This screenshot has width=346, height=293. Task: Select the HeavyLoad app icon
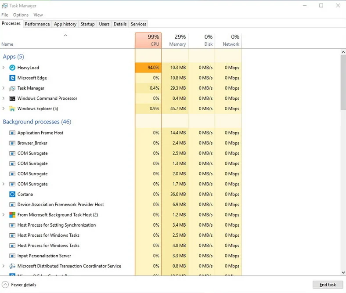tap(12, 68)
